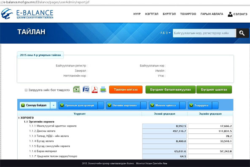Click closing balance field showing 17,666.2
The height and width of the screenshot is (167, 250).
210,126
